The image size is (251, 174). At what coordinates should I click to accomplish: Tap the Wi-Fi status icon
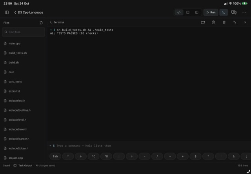pos(231,4)
